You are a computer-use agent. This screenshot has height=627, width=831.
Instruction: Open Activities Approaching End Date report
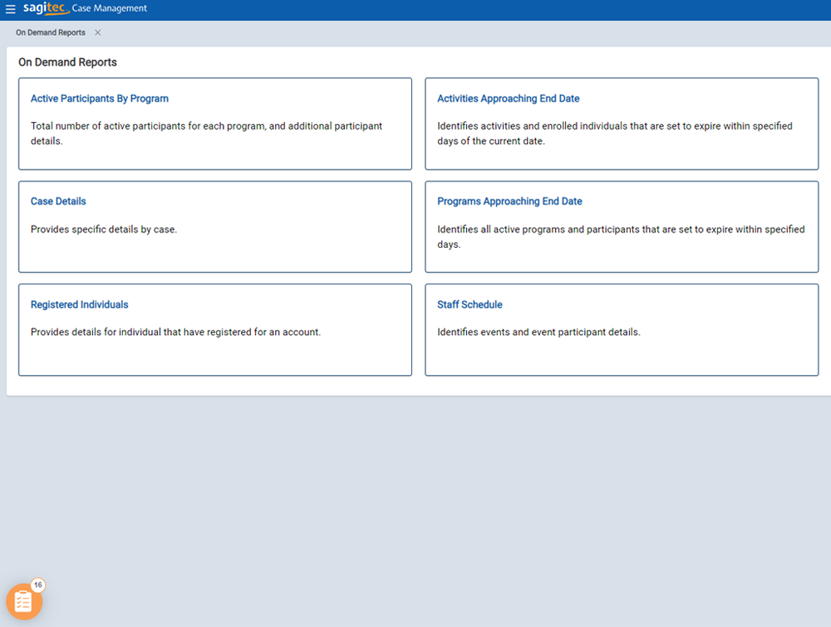click(x=508, y=98)
